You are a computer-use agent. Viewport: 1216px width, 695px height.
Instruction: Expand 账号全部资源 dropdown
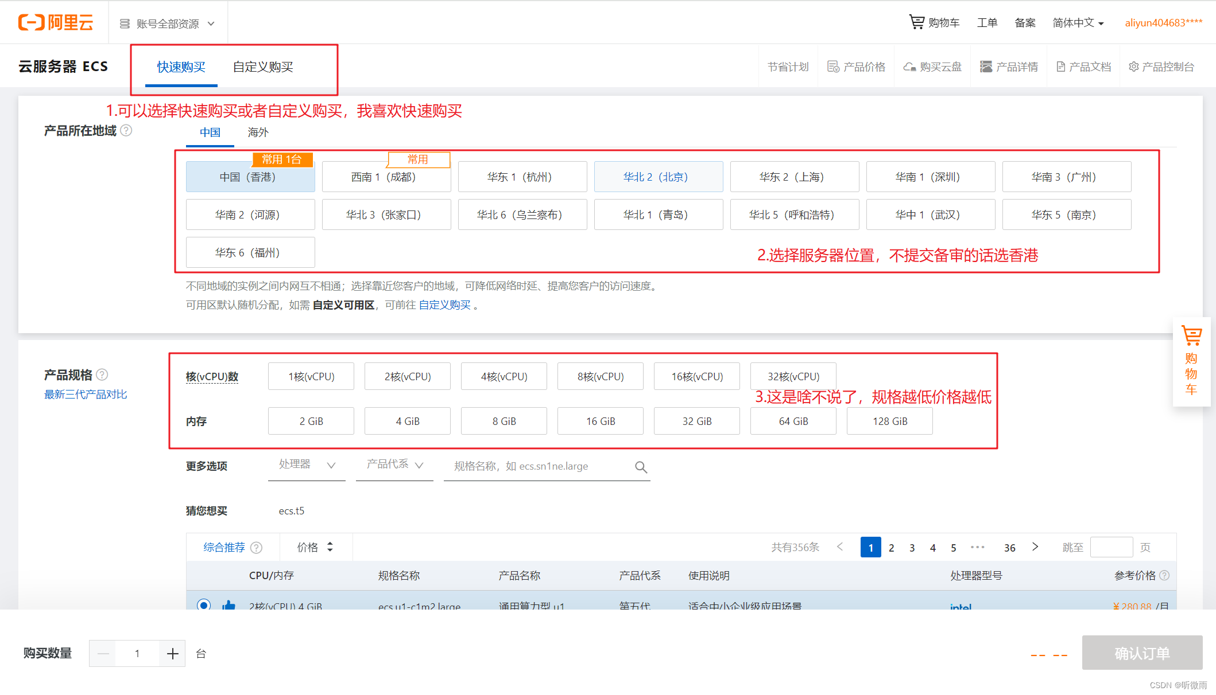pos(167,24)
